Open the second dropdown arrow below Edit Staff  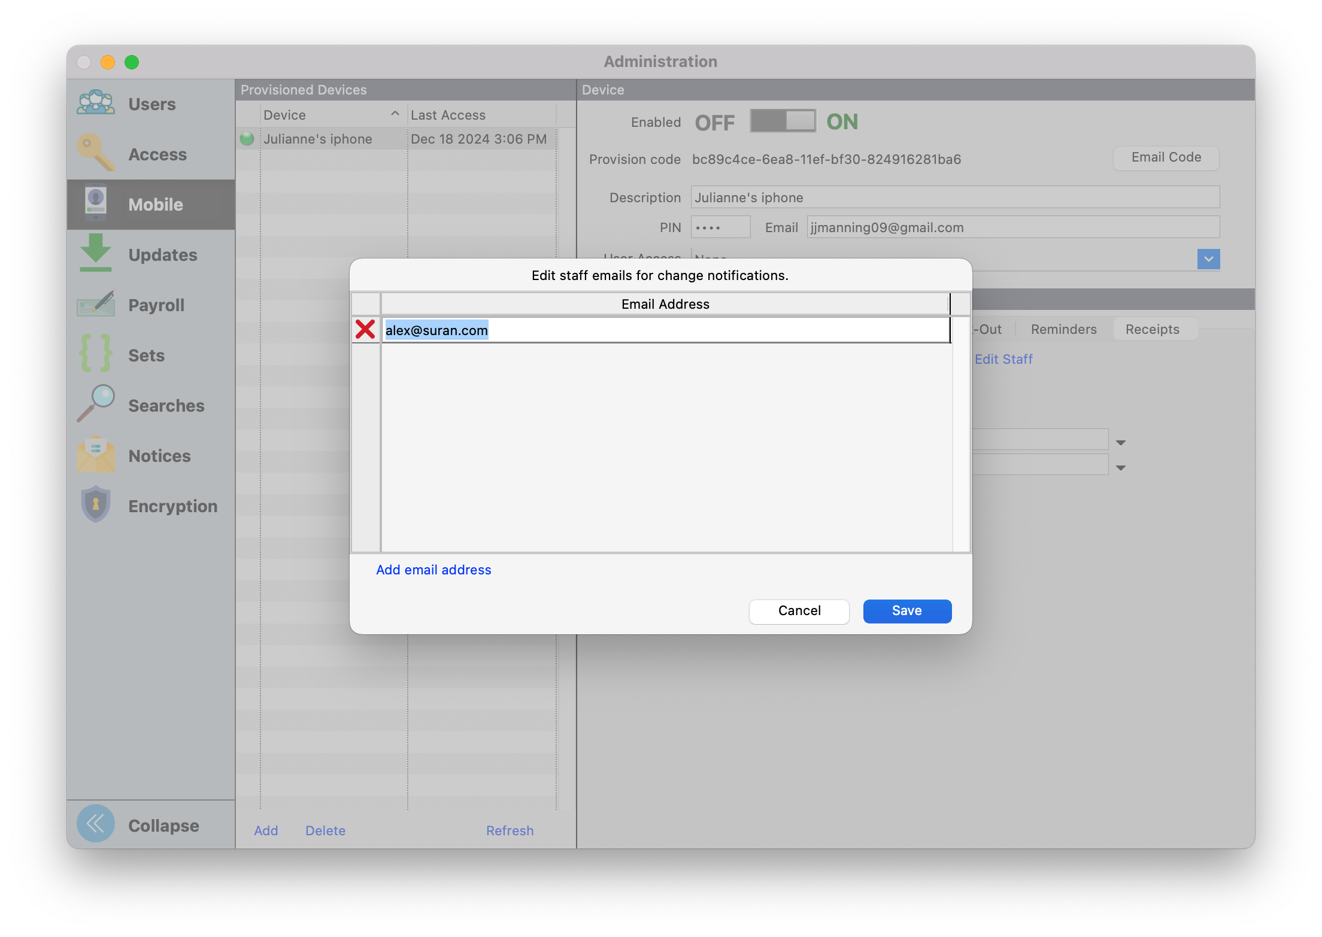(x=1120, y=468)
